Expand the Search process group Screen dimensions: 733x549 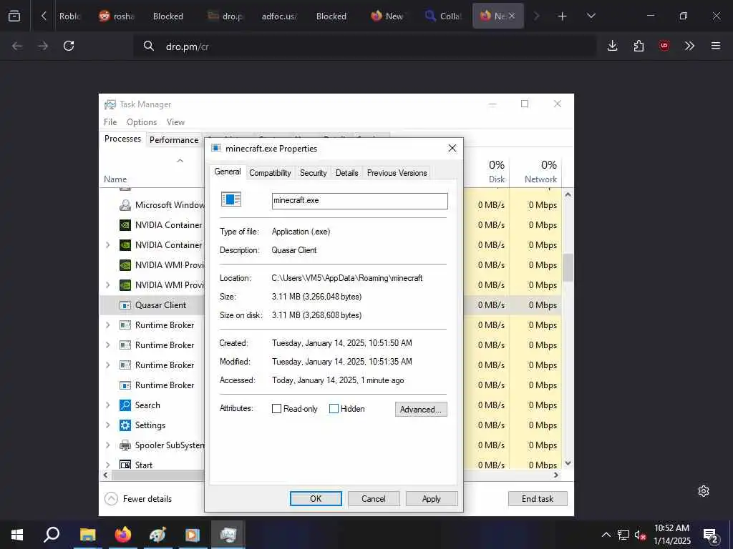pos(108,405)
